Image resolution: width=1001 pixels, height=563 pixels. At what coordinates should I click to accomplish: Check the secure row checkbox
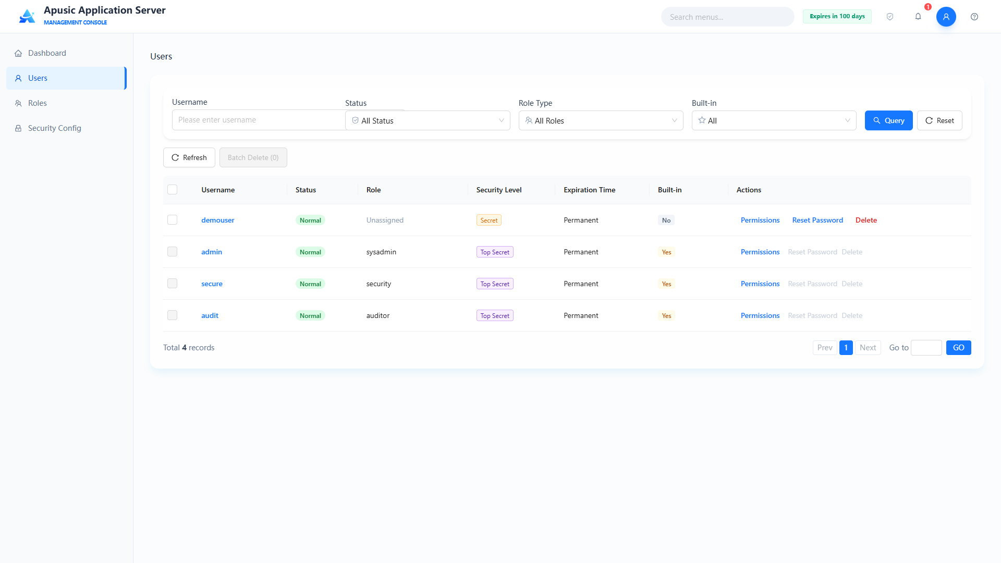[x=172, y=284]
